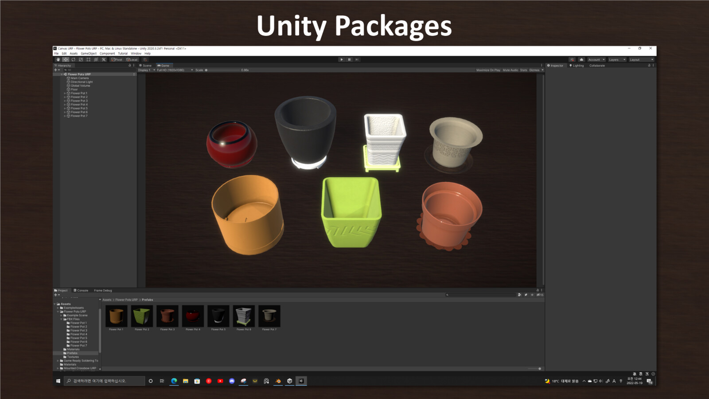Viewport: 709px width, 399px height.
Task: Toggle Pivot handle position
Action: [x=117, y=59]
